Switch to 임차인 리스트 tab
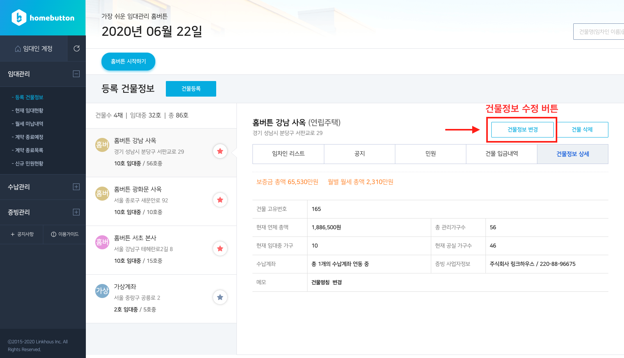This screenshot has width=624, height=358. tap(288, 154)
